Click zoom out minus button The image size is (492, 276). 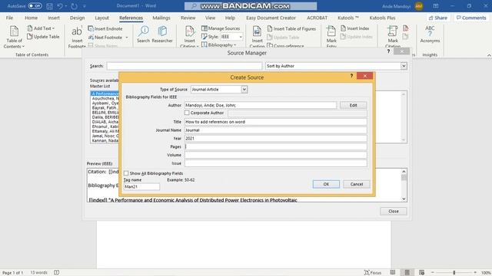[432, 273]
